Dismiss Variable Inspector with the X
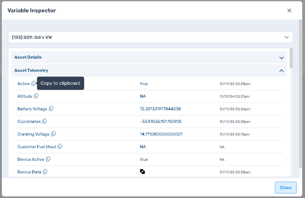The width and height of the screenshot is (305, 198). pyautogui.click(x=289, y=10)
